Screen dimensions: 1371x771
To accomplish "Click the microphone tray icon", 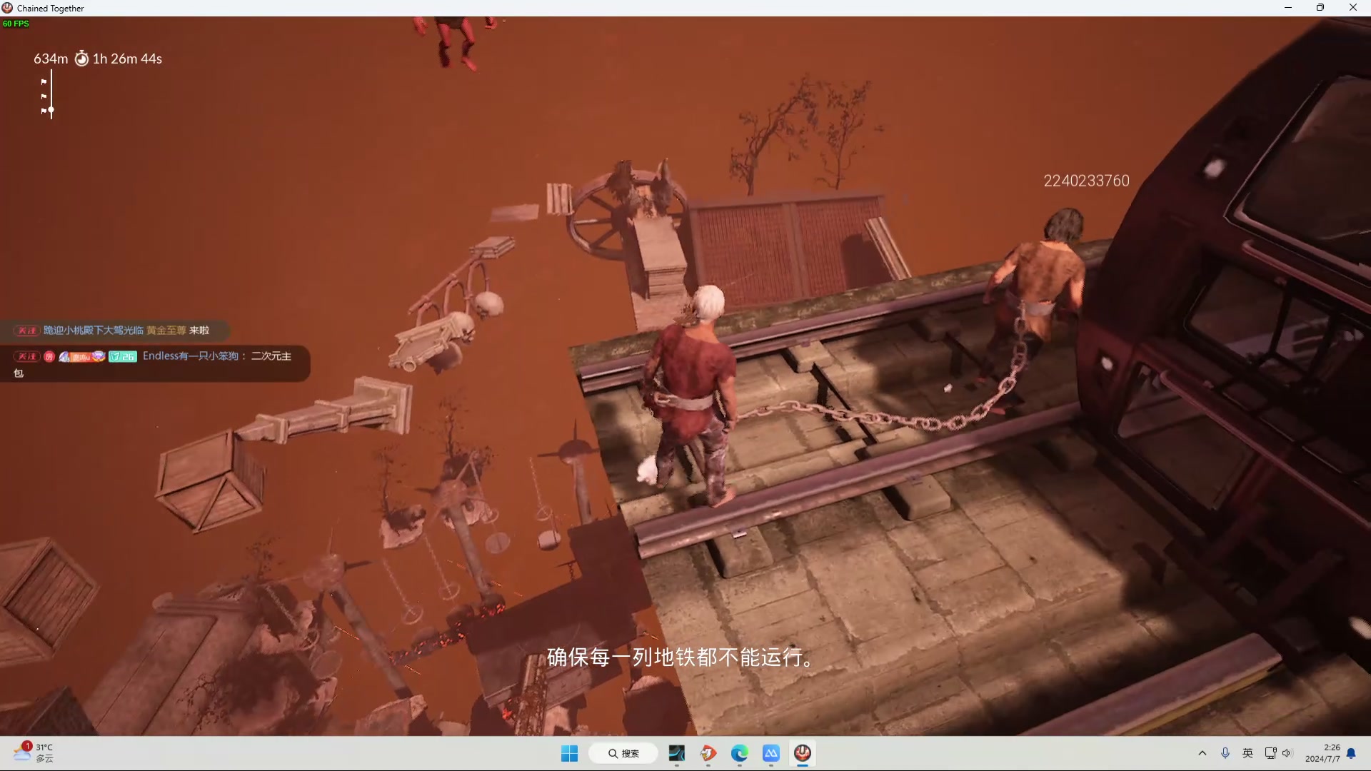I will click(x=1225, y=753).
